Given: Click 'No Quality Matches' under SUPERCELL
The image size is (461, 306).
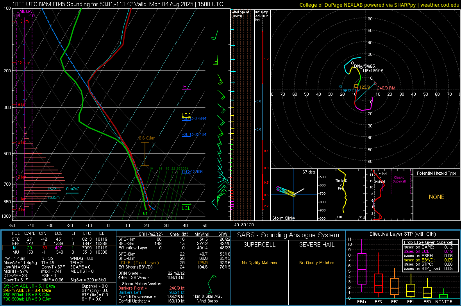Looking at the screenshot, I should pos(259,263).
